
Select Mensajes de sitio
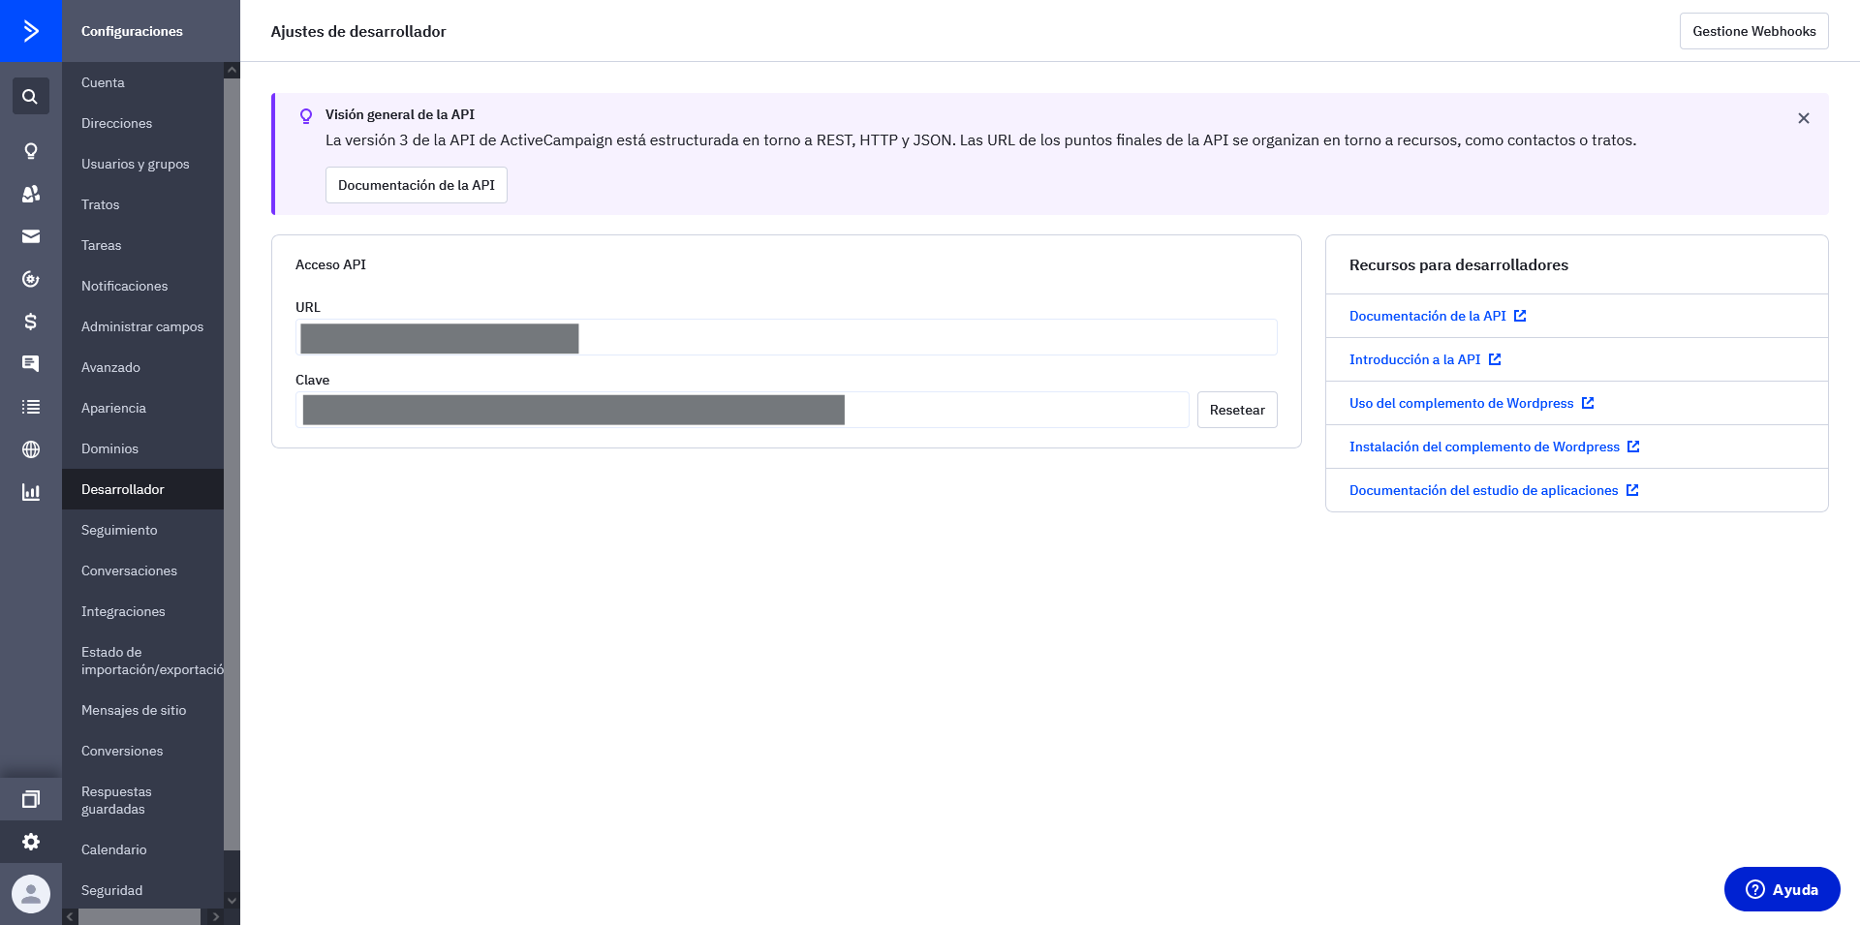[142, 710]
